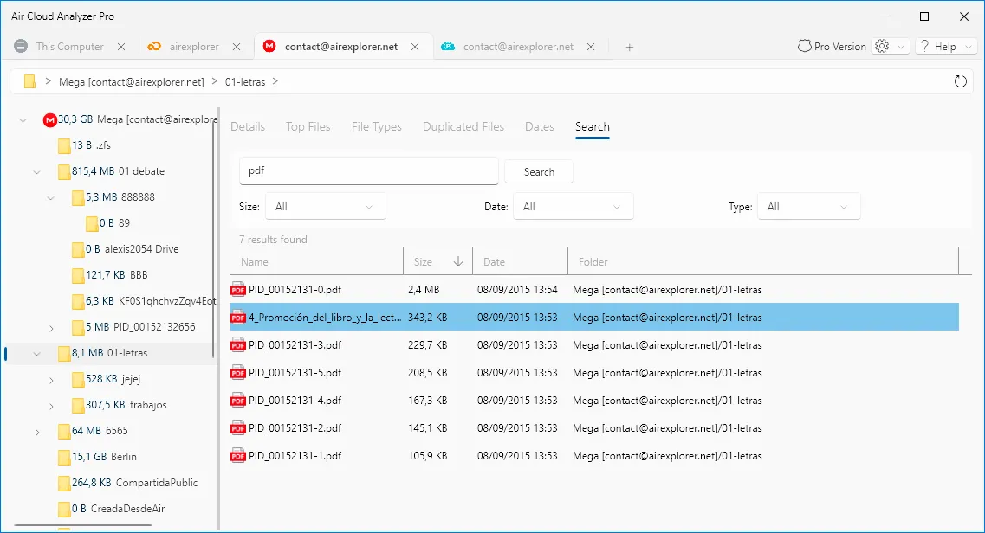
Task: Close the airexplorer tab
Action: coord(237,47)
